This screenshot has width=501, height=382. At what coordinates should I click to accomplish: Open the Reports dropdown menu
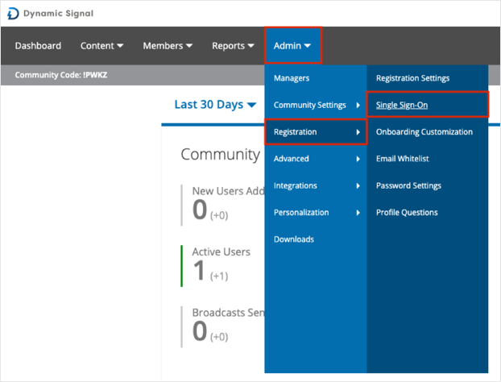234,46
